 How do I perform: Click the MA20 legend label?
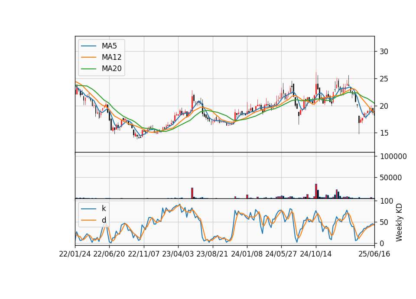click(111, 68)
